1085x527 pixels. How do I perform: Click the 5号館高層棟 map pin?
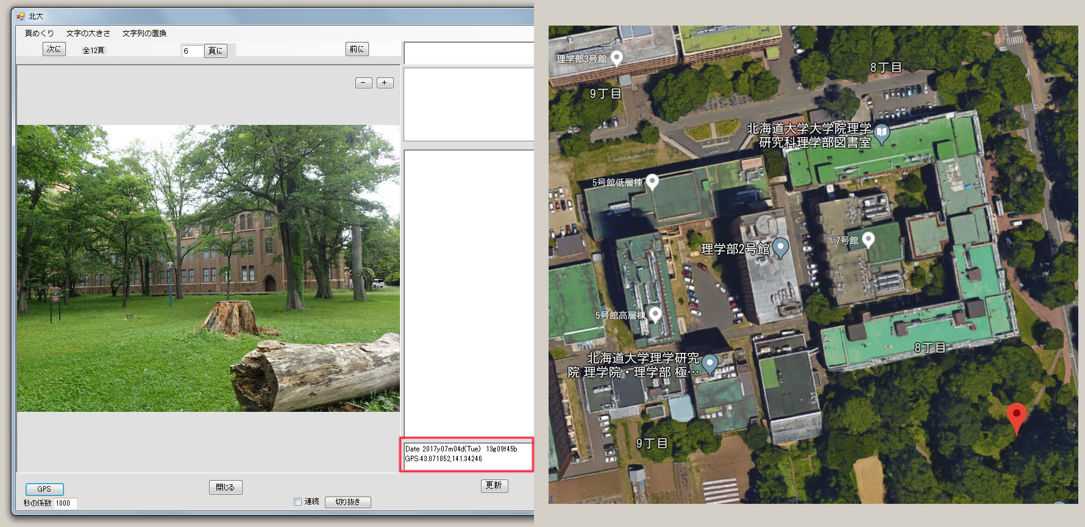[x=655, y=314]
